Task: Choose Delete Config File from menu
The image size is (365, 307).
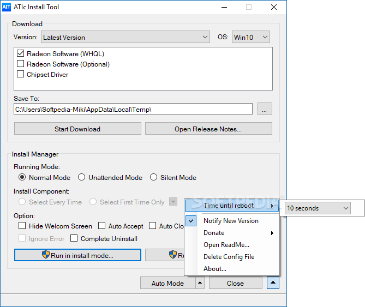Action: coord(232,257)
